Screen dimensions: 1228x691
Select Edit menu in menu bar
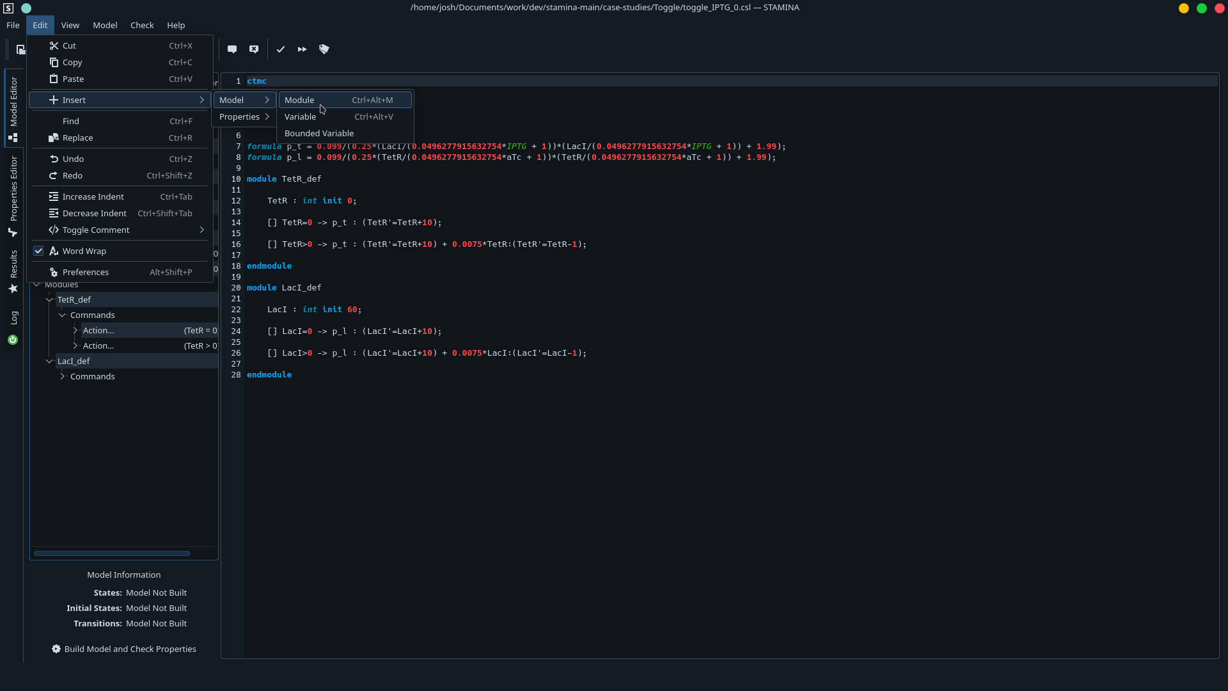(40, 24)
